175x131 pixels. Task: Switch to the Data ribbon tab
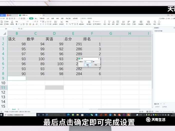[53, 18]
